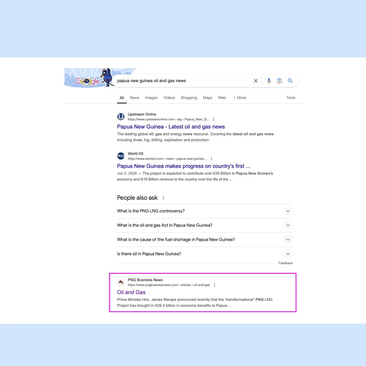
Task: Switch to the Videos tab
Action: point(169,98)
